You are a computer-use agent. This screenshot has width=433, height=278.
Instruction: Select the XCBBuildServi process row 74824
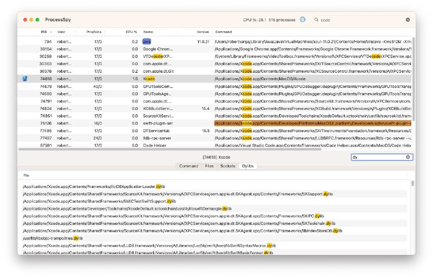click(215, 109)
